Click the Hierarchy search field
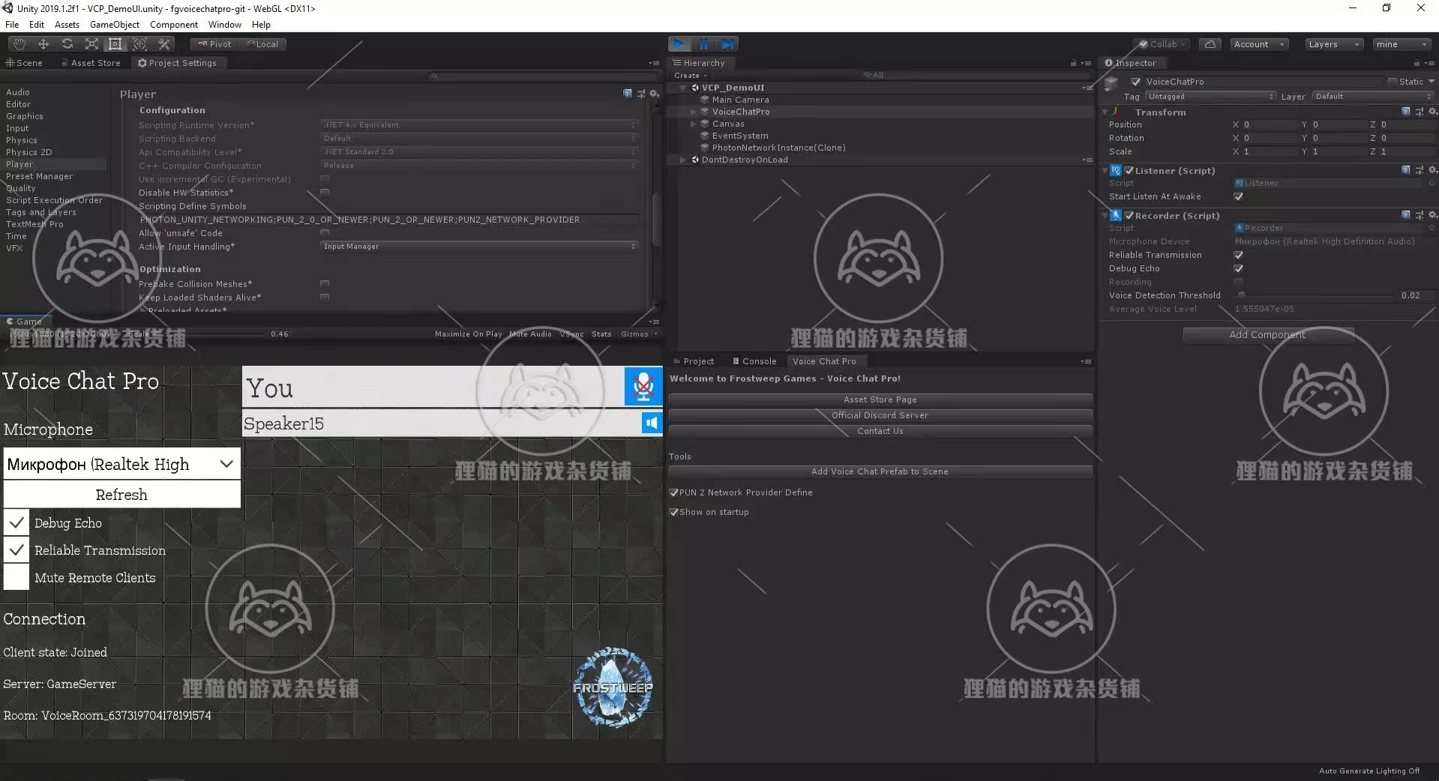1439x781 pixels. 977,75
